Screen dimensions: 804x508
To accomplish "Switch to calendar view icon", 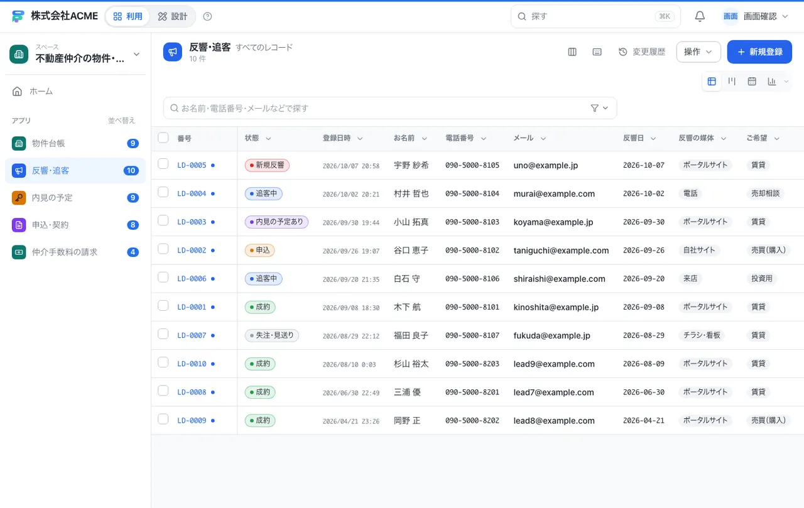I will coord(752,81).
